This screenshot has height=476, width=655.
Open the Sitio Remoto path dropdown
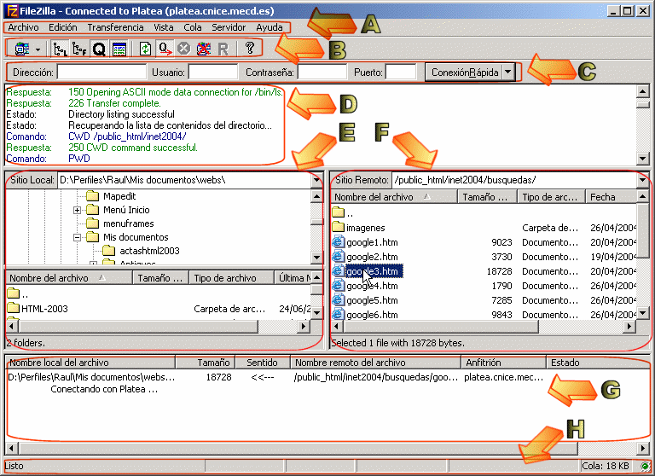[642, 180]
